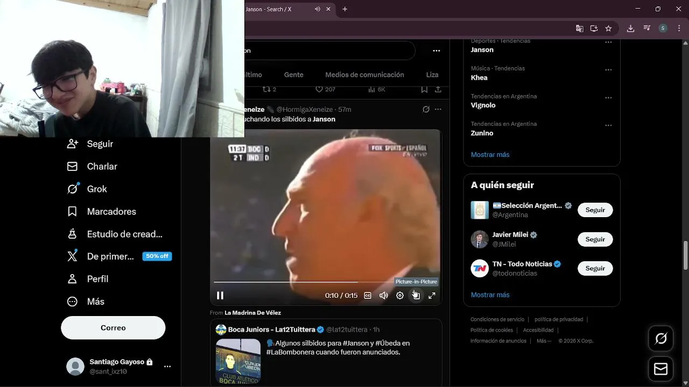
Task: Click the search input field
Action: click(x=329, y=51)
